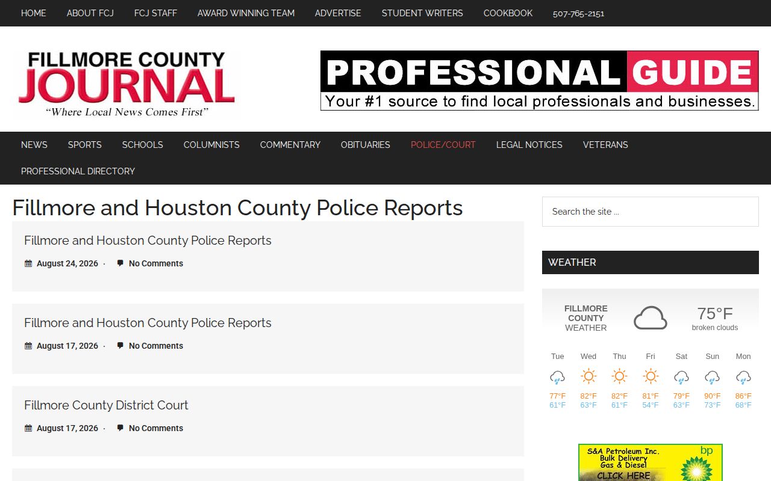Open the Professional Directory menu item

pos(78,171)
